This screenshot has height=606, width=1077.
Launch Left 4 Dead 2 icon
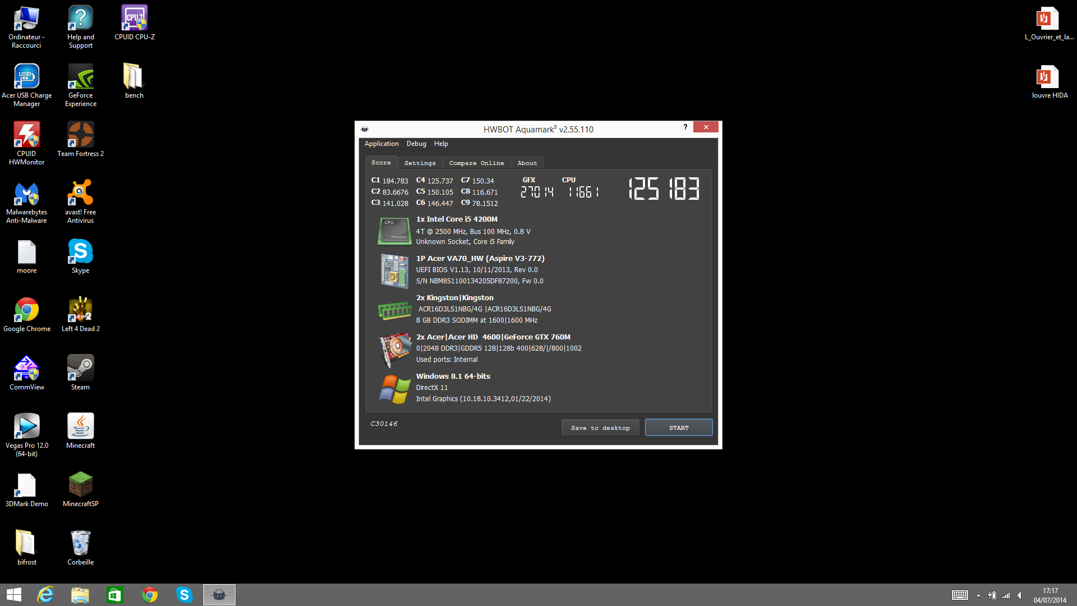click(x=80, y=315)
